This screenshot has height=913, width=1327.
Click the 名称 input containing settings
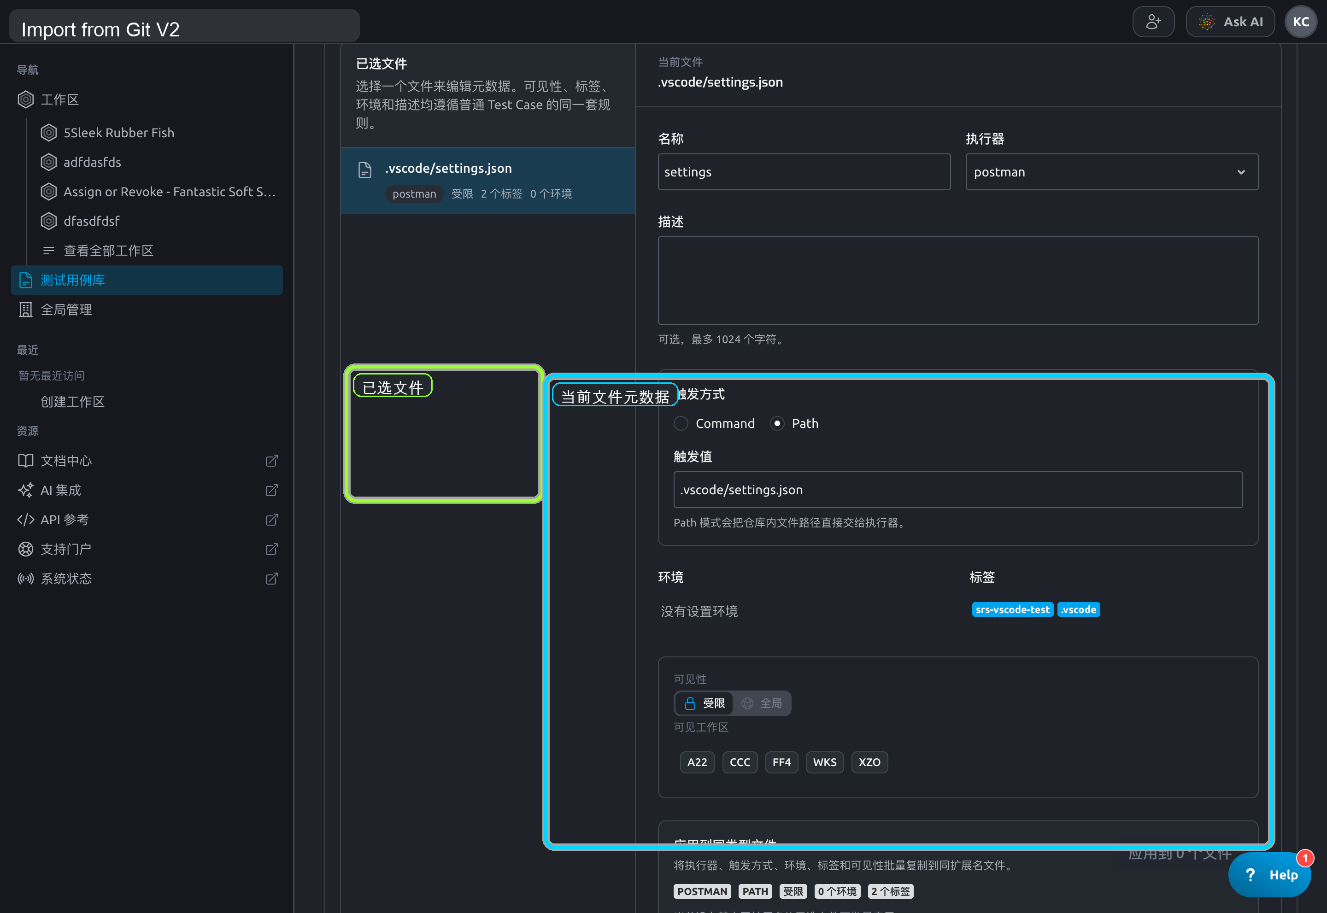804,172
